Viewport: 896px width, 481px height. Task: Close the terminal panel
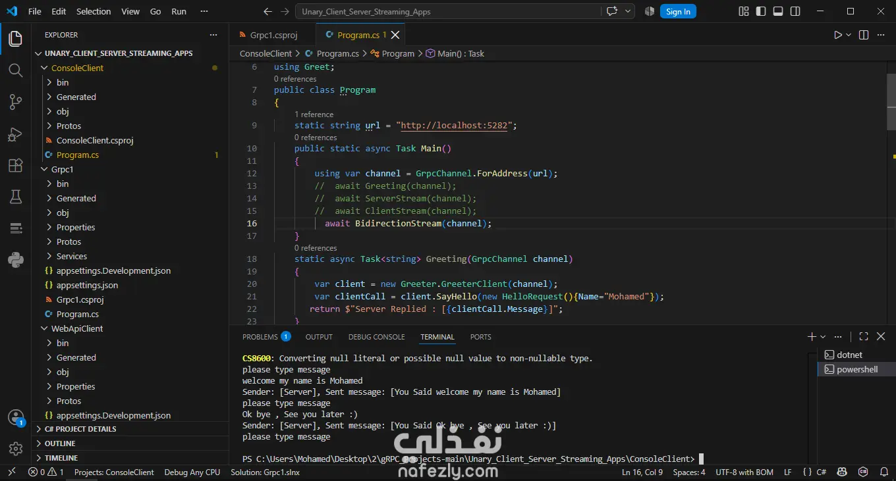pyautogui.click(x=881, y=336)
